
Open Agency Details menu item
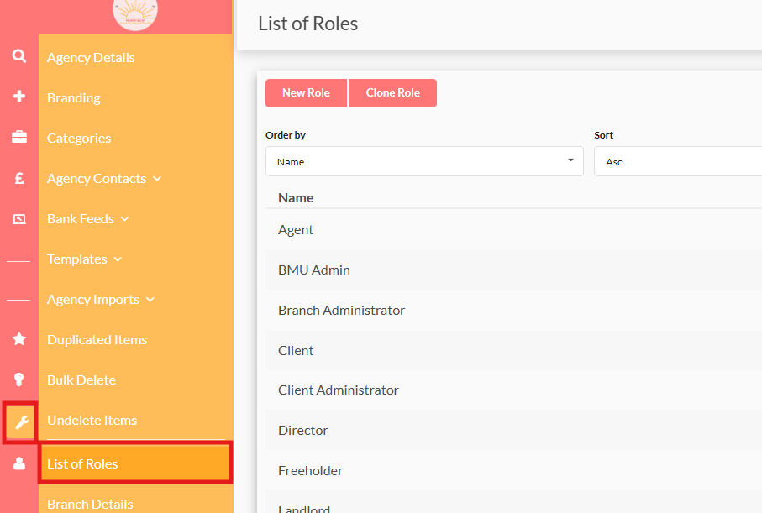pos(91,58)
